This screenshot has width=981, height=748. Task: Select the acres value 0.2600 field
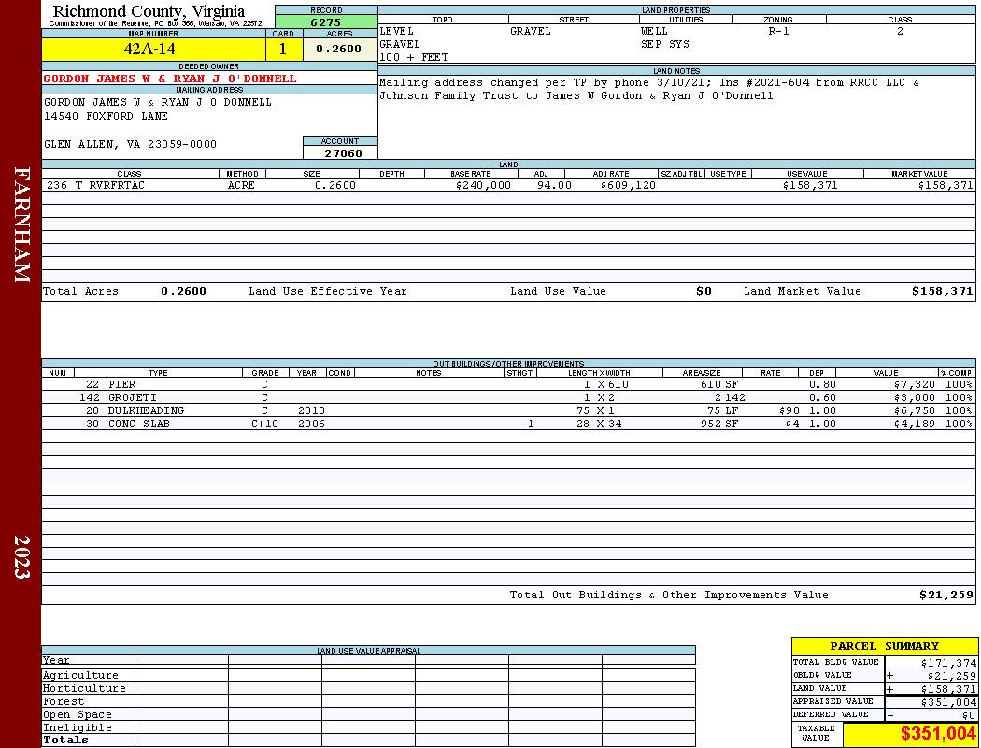pyautogui.click(x=340, y=50)
